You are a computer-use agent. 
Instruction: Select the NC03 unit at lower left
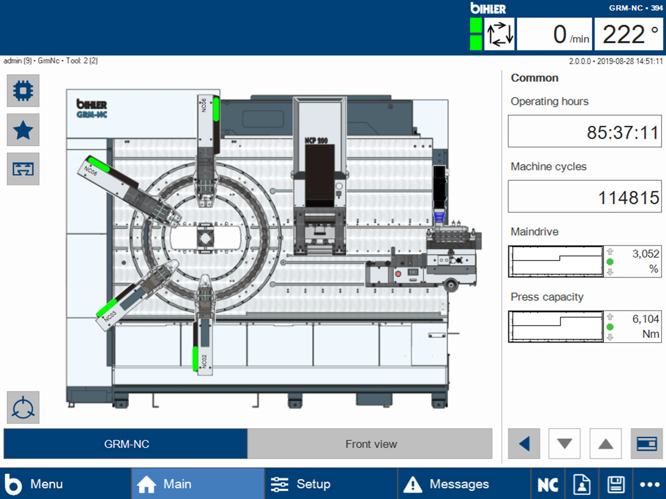tap(137, 295)
